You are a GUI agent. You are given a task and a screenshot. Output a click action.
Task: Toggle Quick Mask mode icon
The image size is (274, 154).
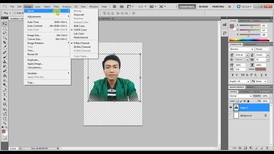[5, 138]
